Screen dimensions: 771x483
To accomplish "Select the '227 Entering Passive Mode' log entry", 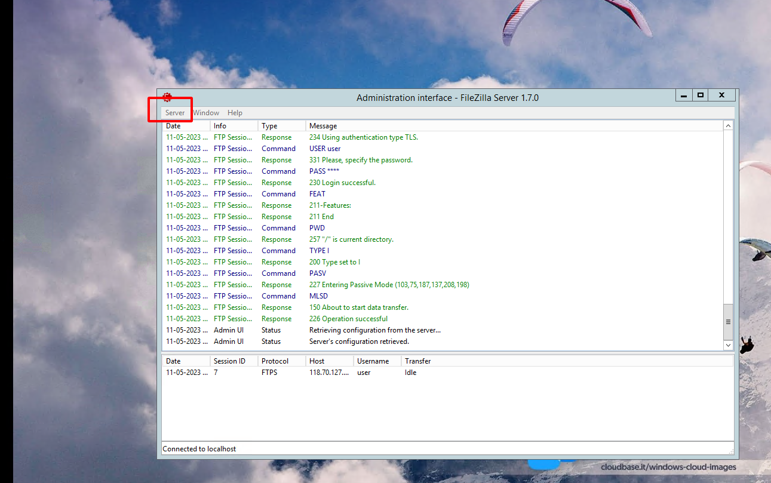I will 389,284.
